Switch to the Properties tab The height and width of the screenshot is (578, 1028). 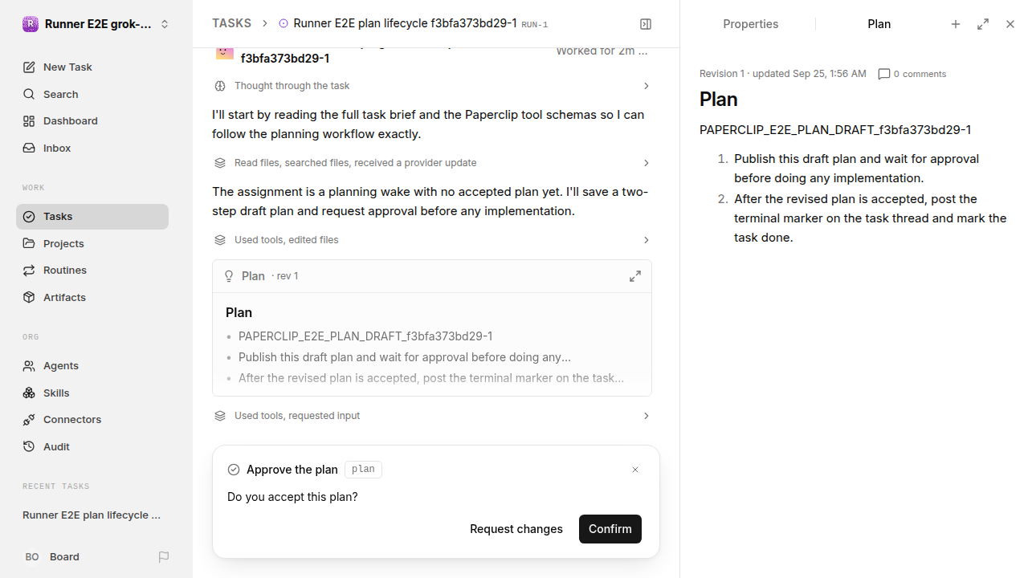click(750, 24)
